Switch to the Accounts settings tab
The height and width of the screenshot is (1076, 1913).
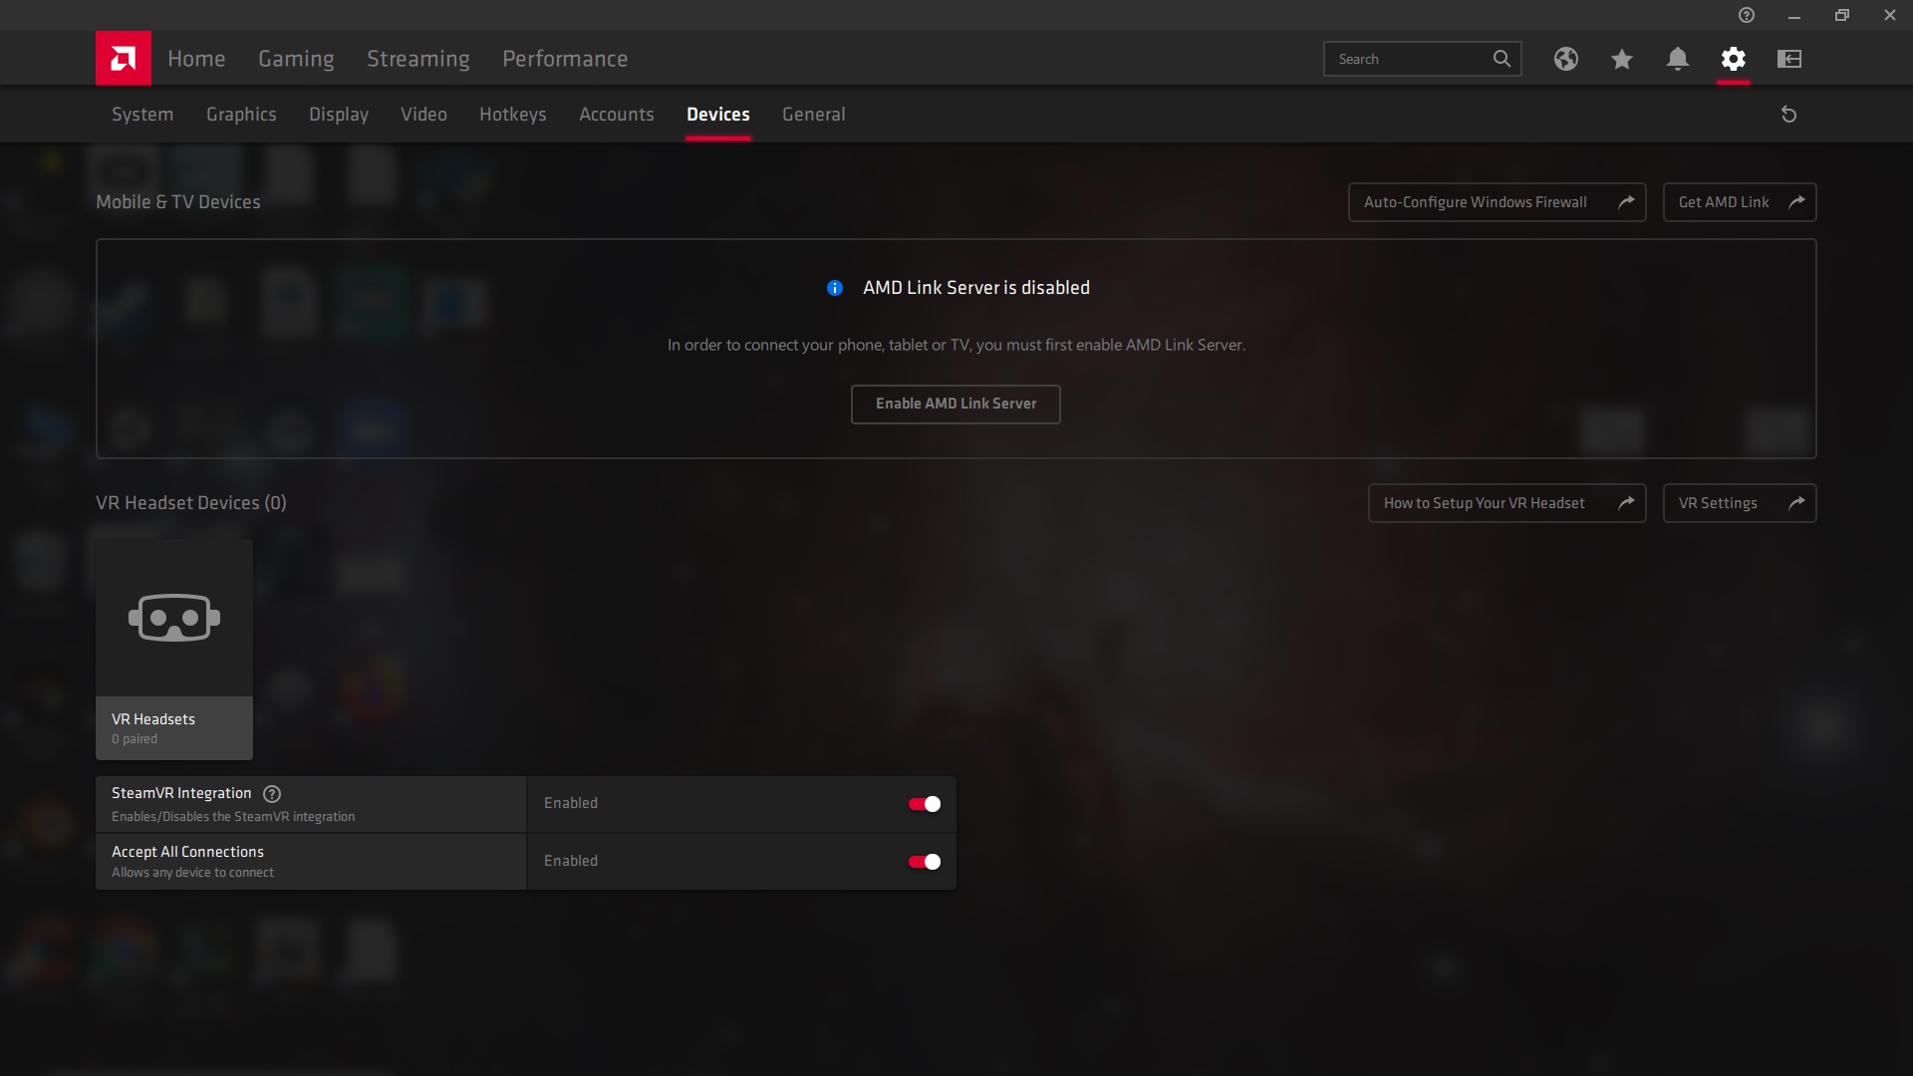[617, 115]
